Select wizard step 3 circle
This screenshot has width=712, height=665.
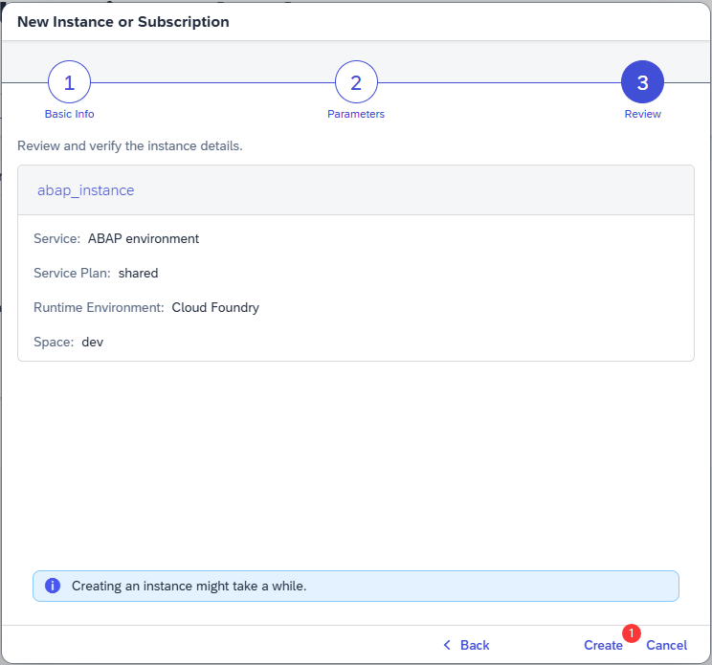[642, 82]
